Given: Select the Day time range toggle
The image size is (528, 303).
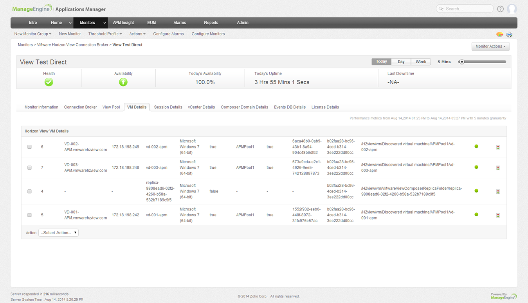Looking at the screenshot, I should pos(401,62).
